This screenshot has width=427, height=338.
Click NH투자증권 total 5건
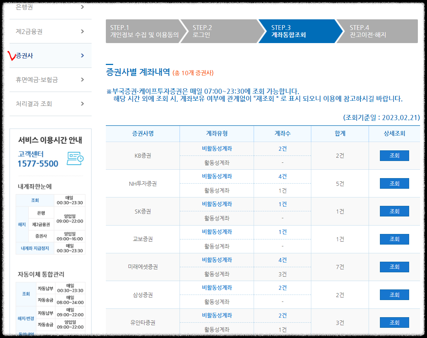(x=340, y=184)
